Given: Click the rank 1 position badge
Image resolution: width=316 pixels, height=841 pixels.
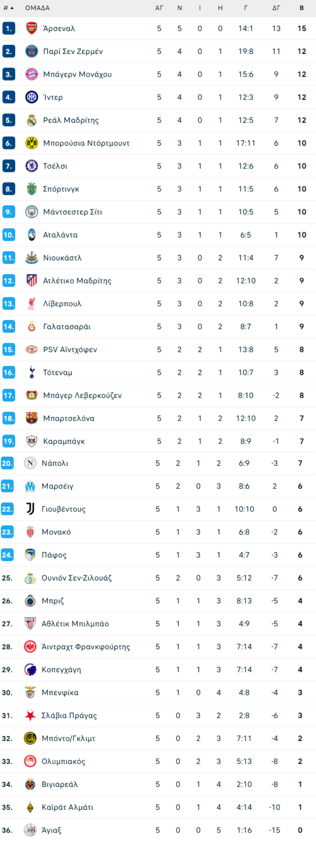Looking at the screenshot, I should coord(8,28).
